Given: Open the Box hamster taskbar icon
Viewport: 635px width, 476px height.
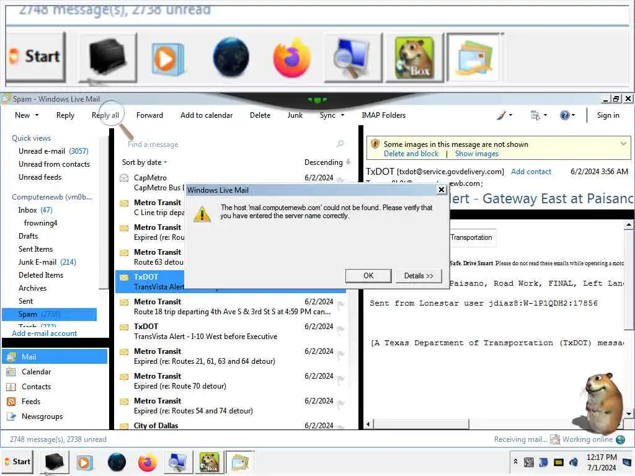Looking at the screenshot, I should tap(210, 462).
